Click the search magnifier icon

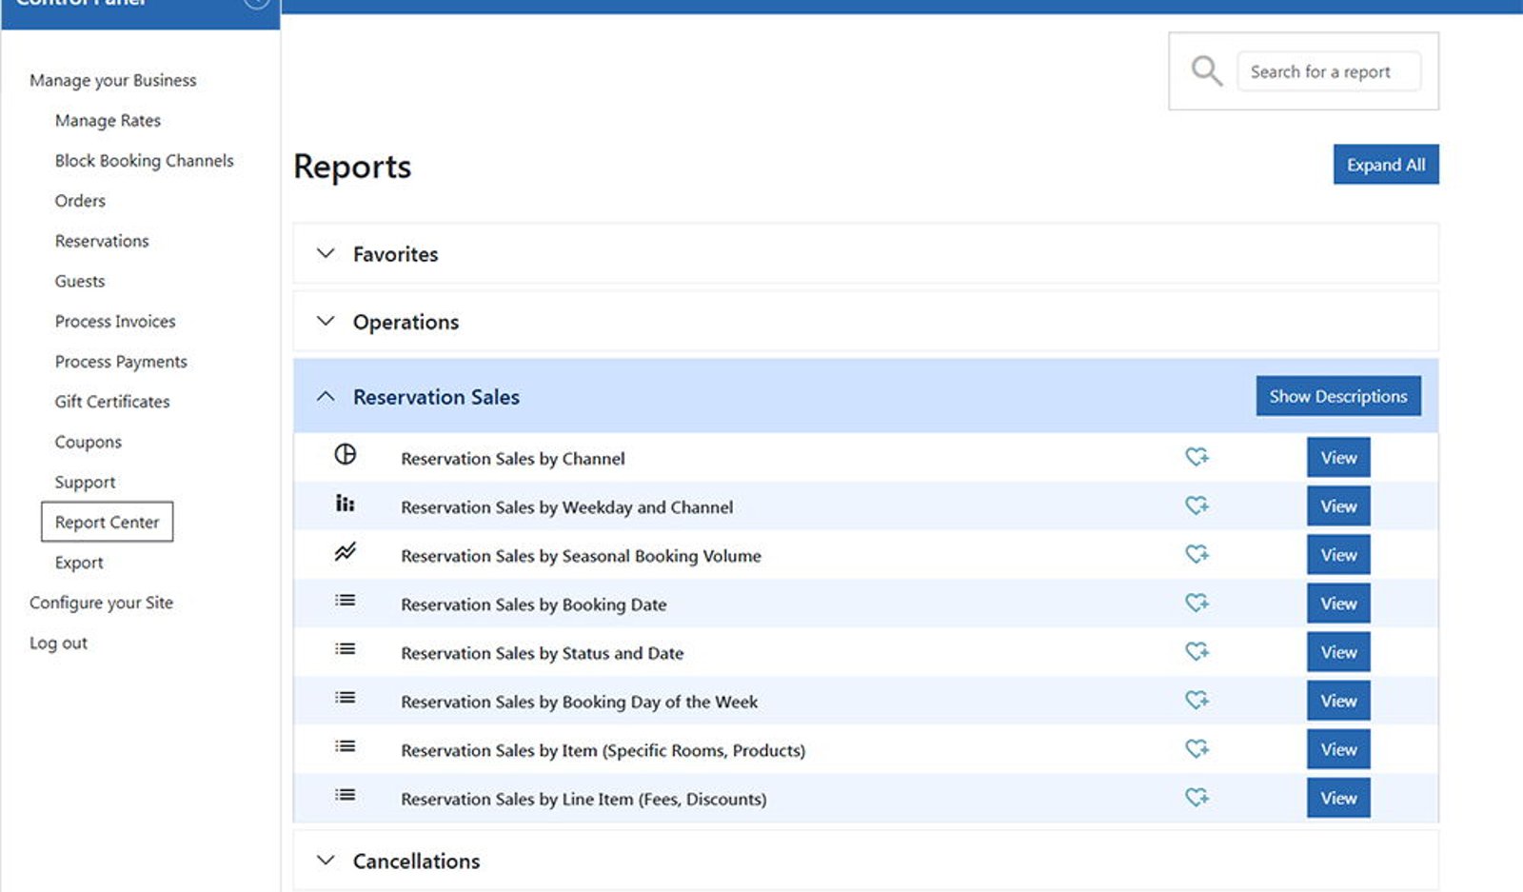[1206, 70]
